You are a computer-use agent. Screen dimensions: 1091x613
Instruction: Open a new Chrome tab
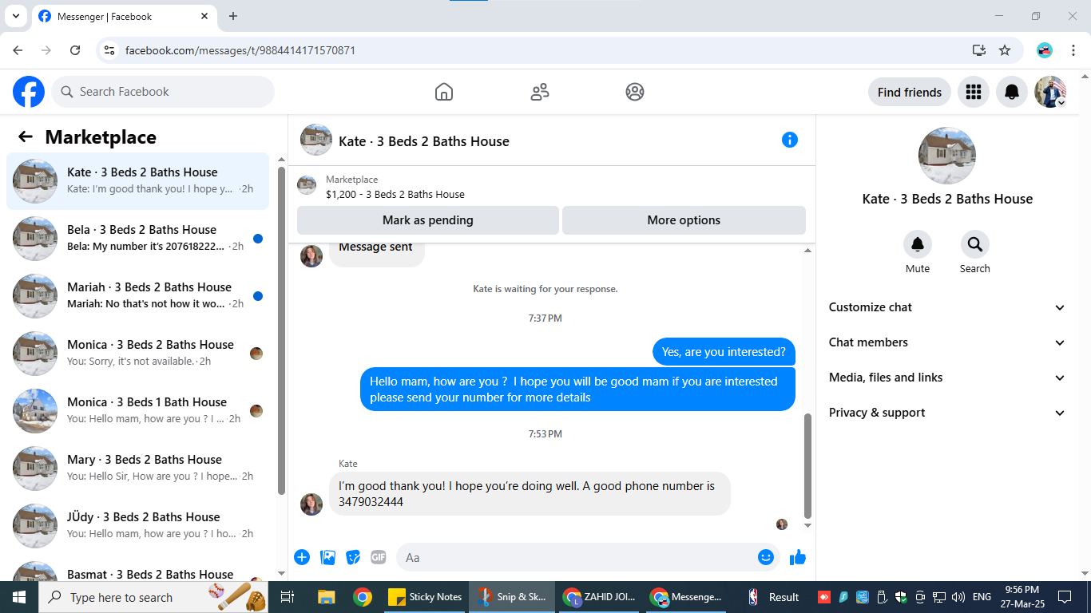pyautogui.click(x=233, y=16)
